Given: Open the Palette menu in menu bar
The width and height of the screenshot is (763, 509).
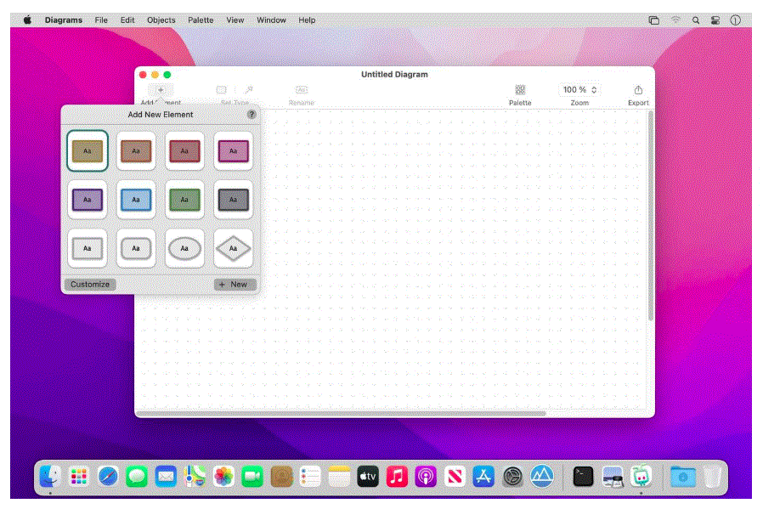Looking at the screenshot, I should pos(201,20).
